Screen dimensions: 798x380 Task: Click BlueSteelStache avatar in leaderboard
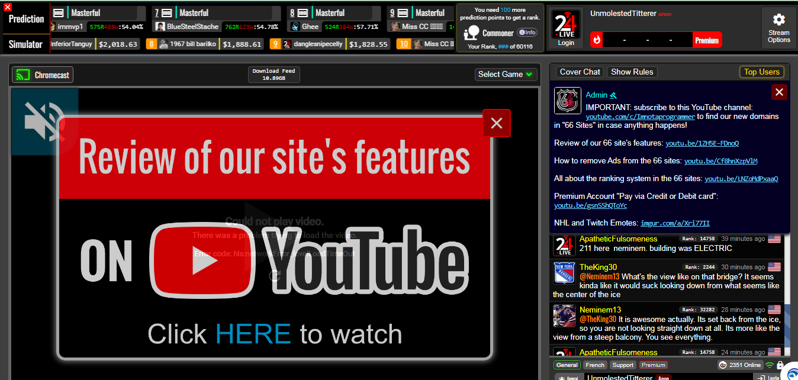[160, 27]
